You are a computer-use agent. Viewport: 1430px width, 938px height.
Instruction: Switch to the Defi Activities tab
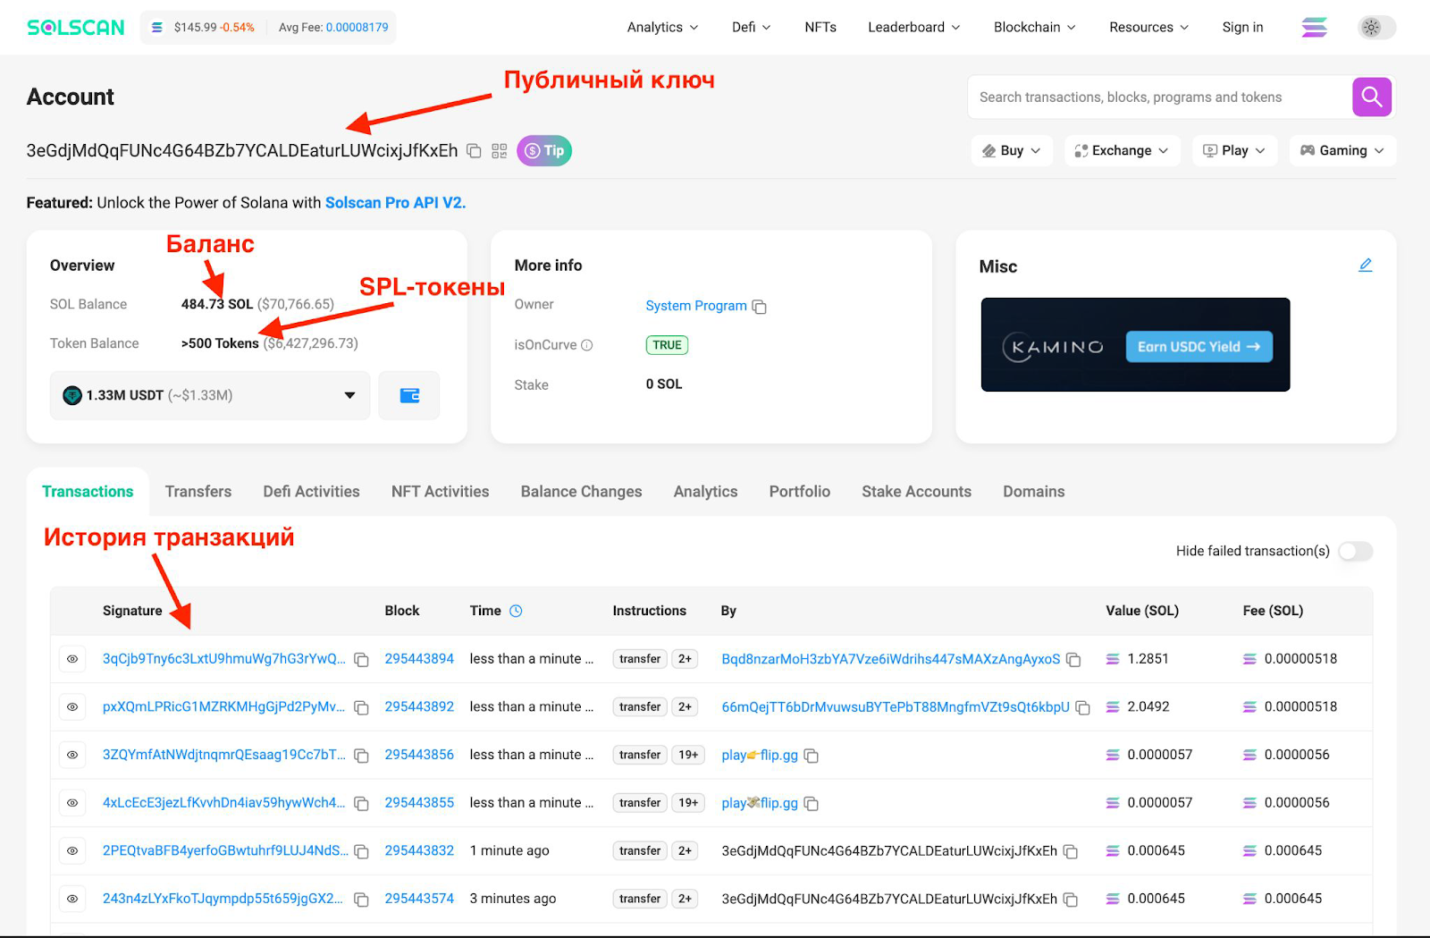(311, 492)
